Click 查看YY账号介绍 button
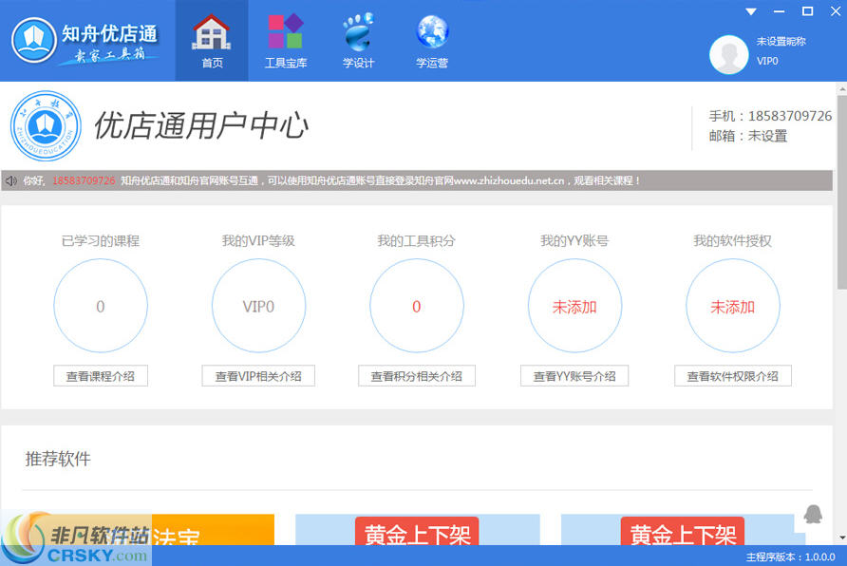This screenshot has width=847, height=566. click(574, 376)
